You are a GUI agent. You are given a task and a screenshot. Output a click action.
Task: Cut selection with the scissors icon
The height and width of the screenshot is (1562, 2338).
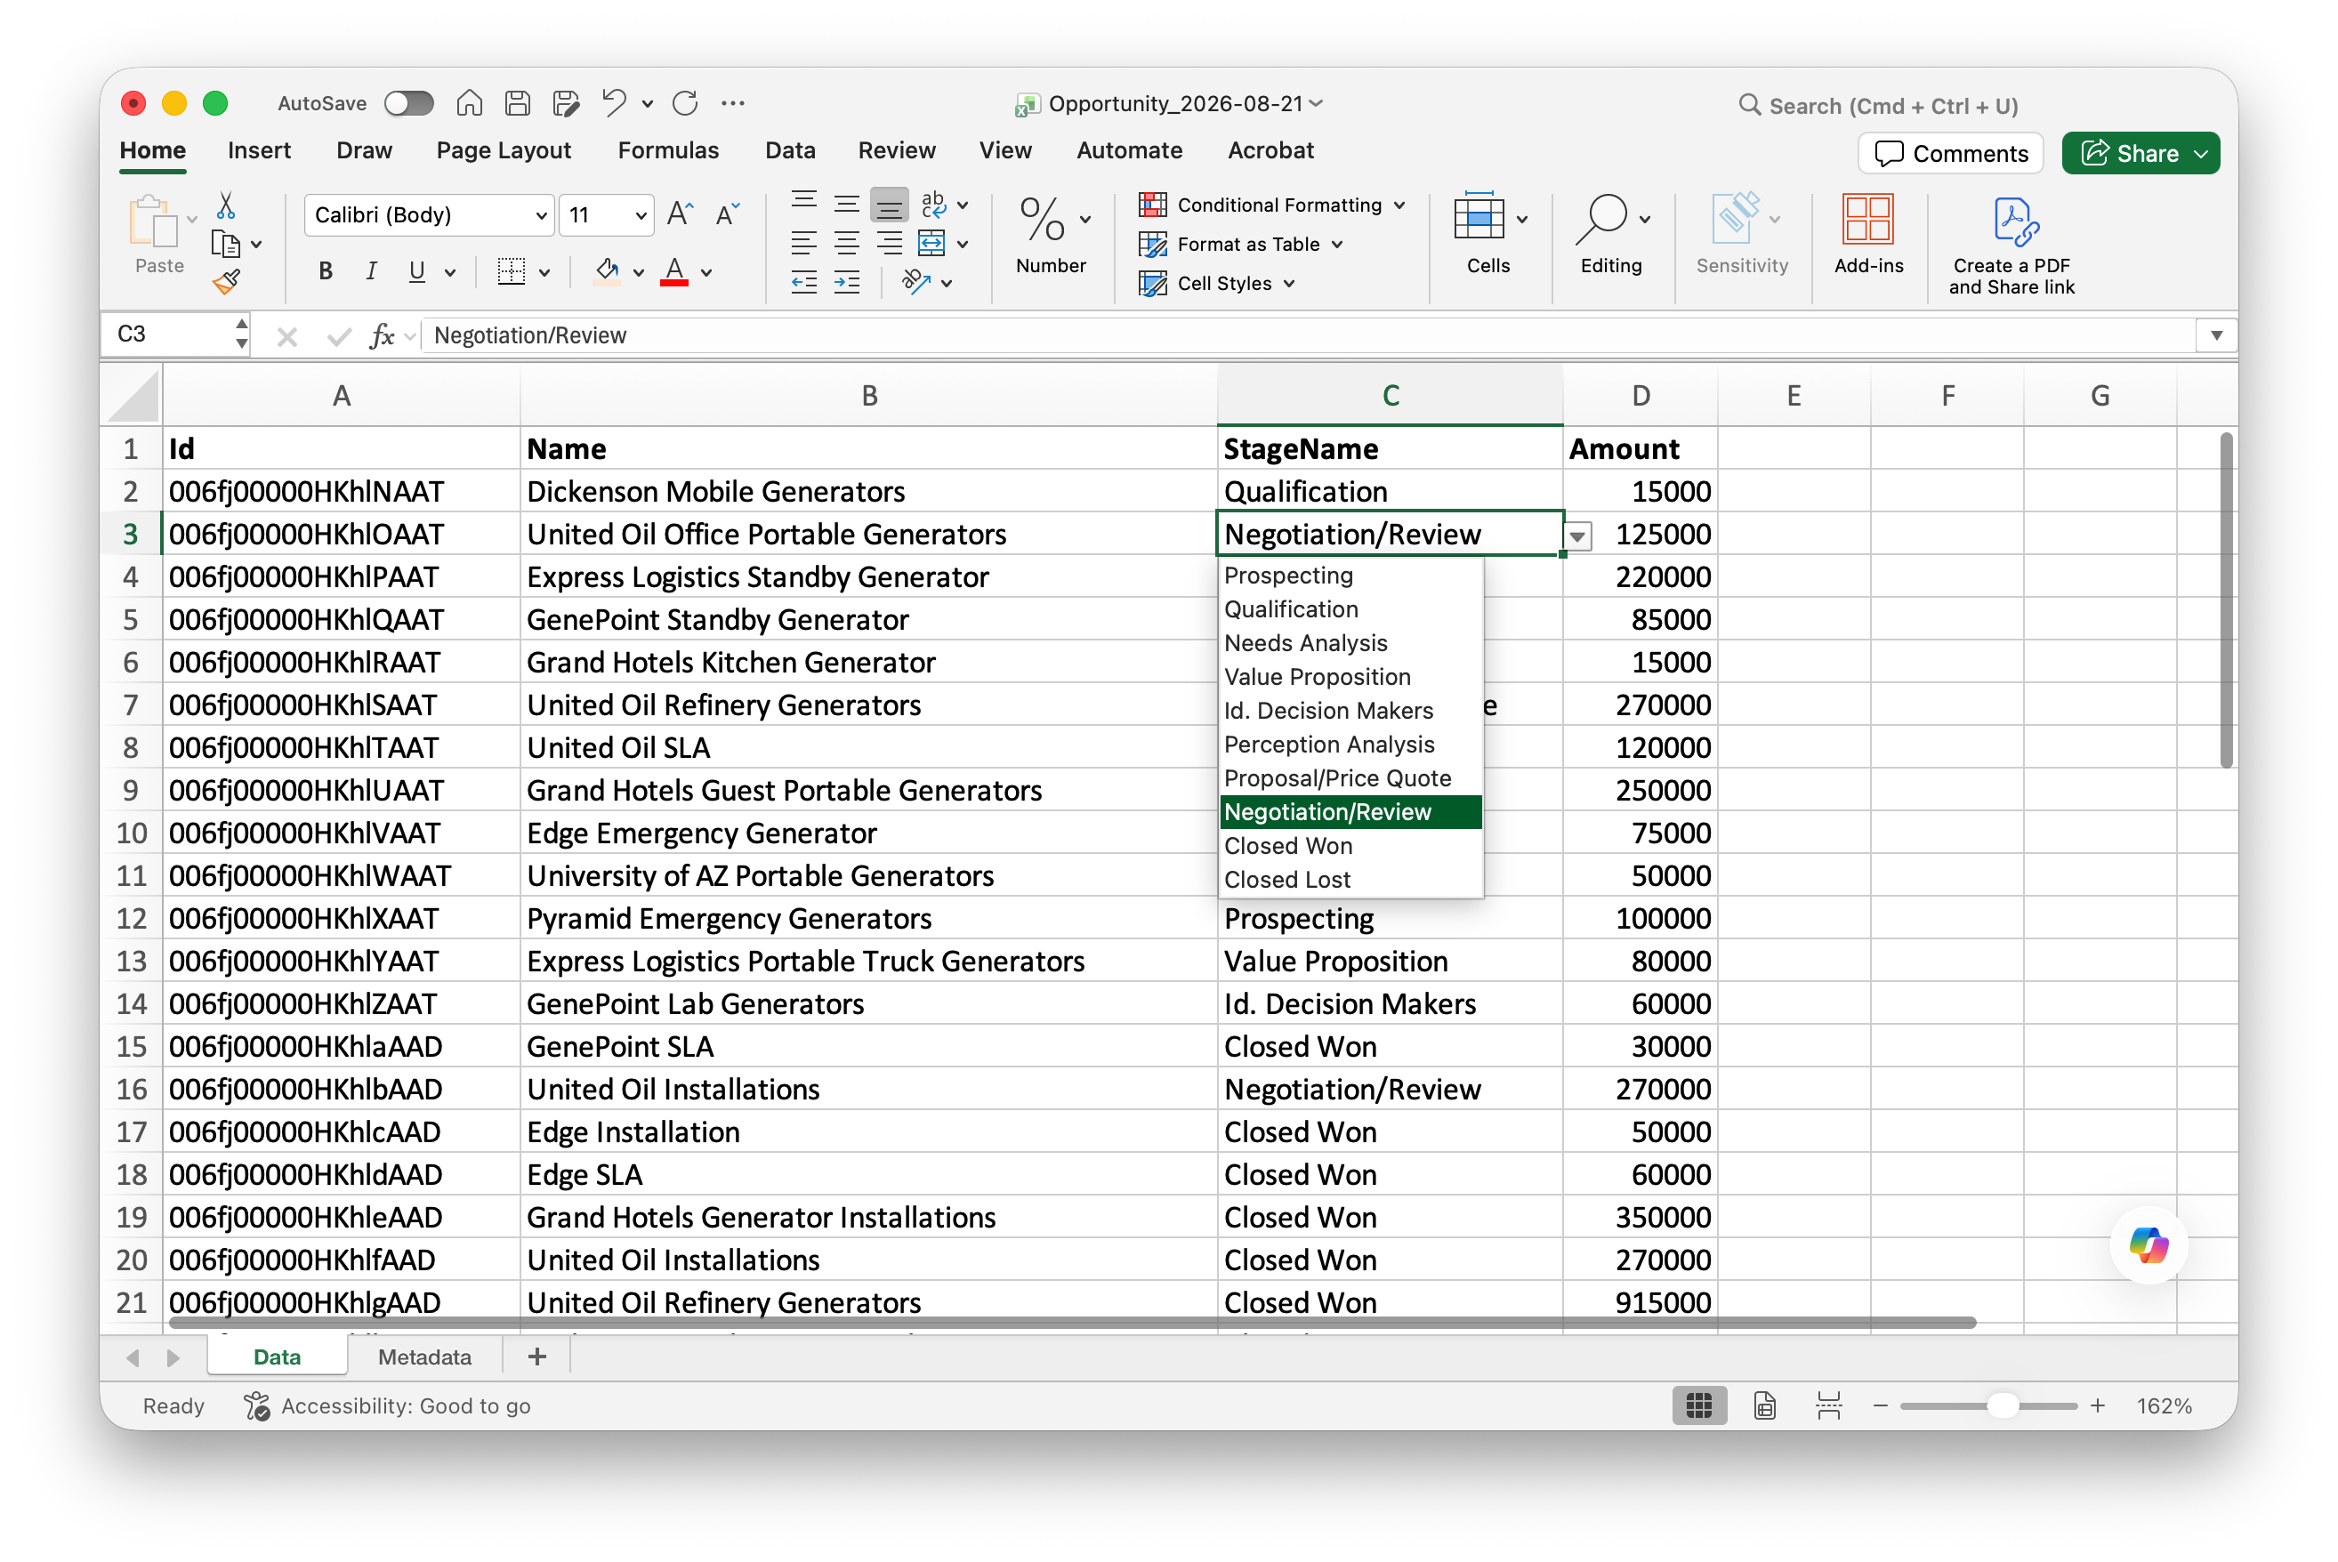pyautogui.click(x=226, y=206)
